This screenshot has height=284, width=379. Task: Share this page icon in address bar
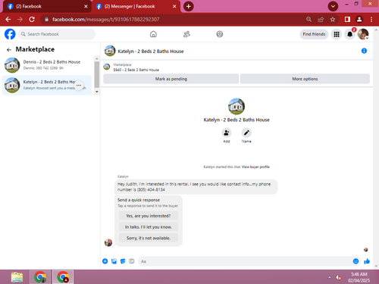coord(321,19)
